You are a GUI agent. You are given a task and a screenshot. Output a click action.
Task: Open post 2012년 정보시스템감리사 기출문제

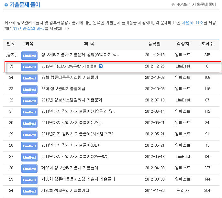coord(72,100)
